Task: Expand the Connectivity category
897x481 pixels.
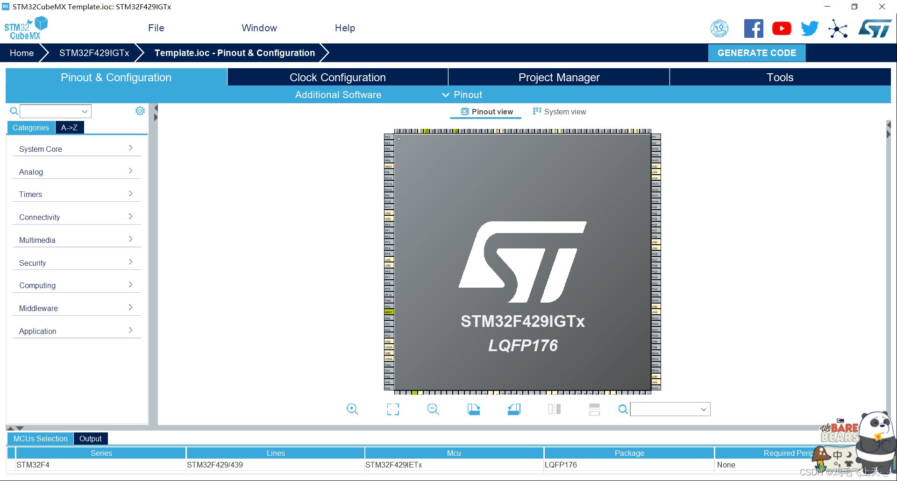Action: [x=76, y=217]
